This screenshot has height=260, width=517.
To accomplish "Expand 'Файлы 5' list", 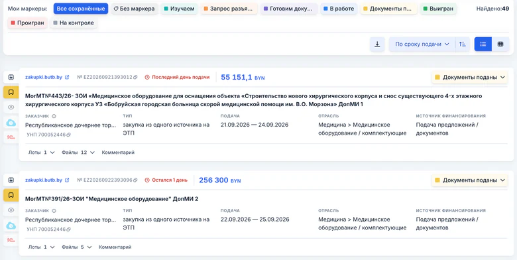I will click(77, 247).
